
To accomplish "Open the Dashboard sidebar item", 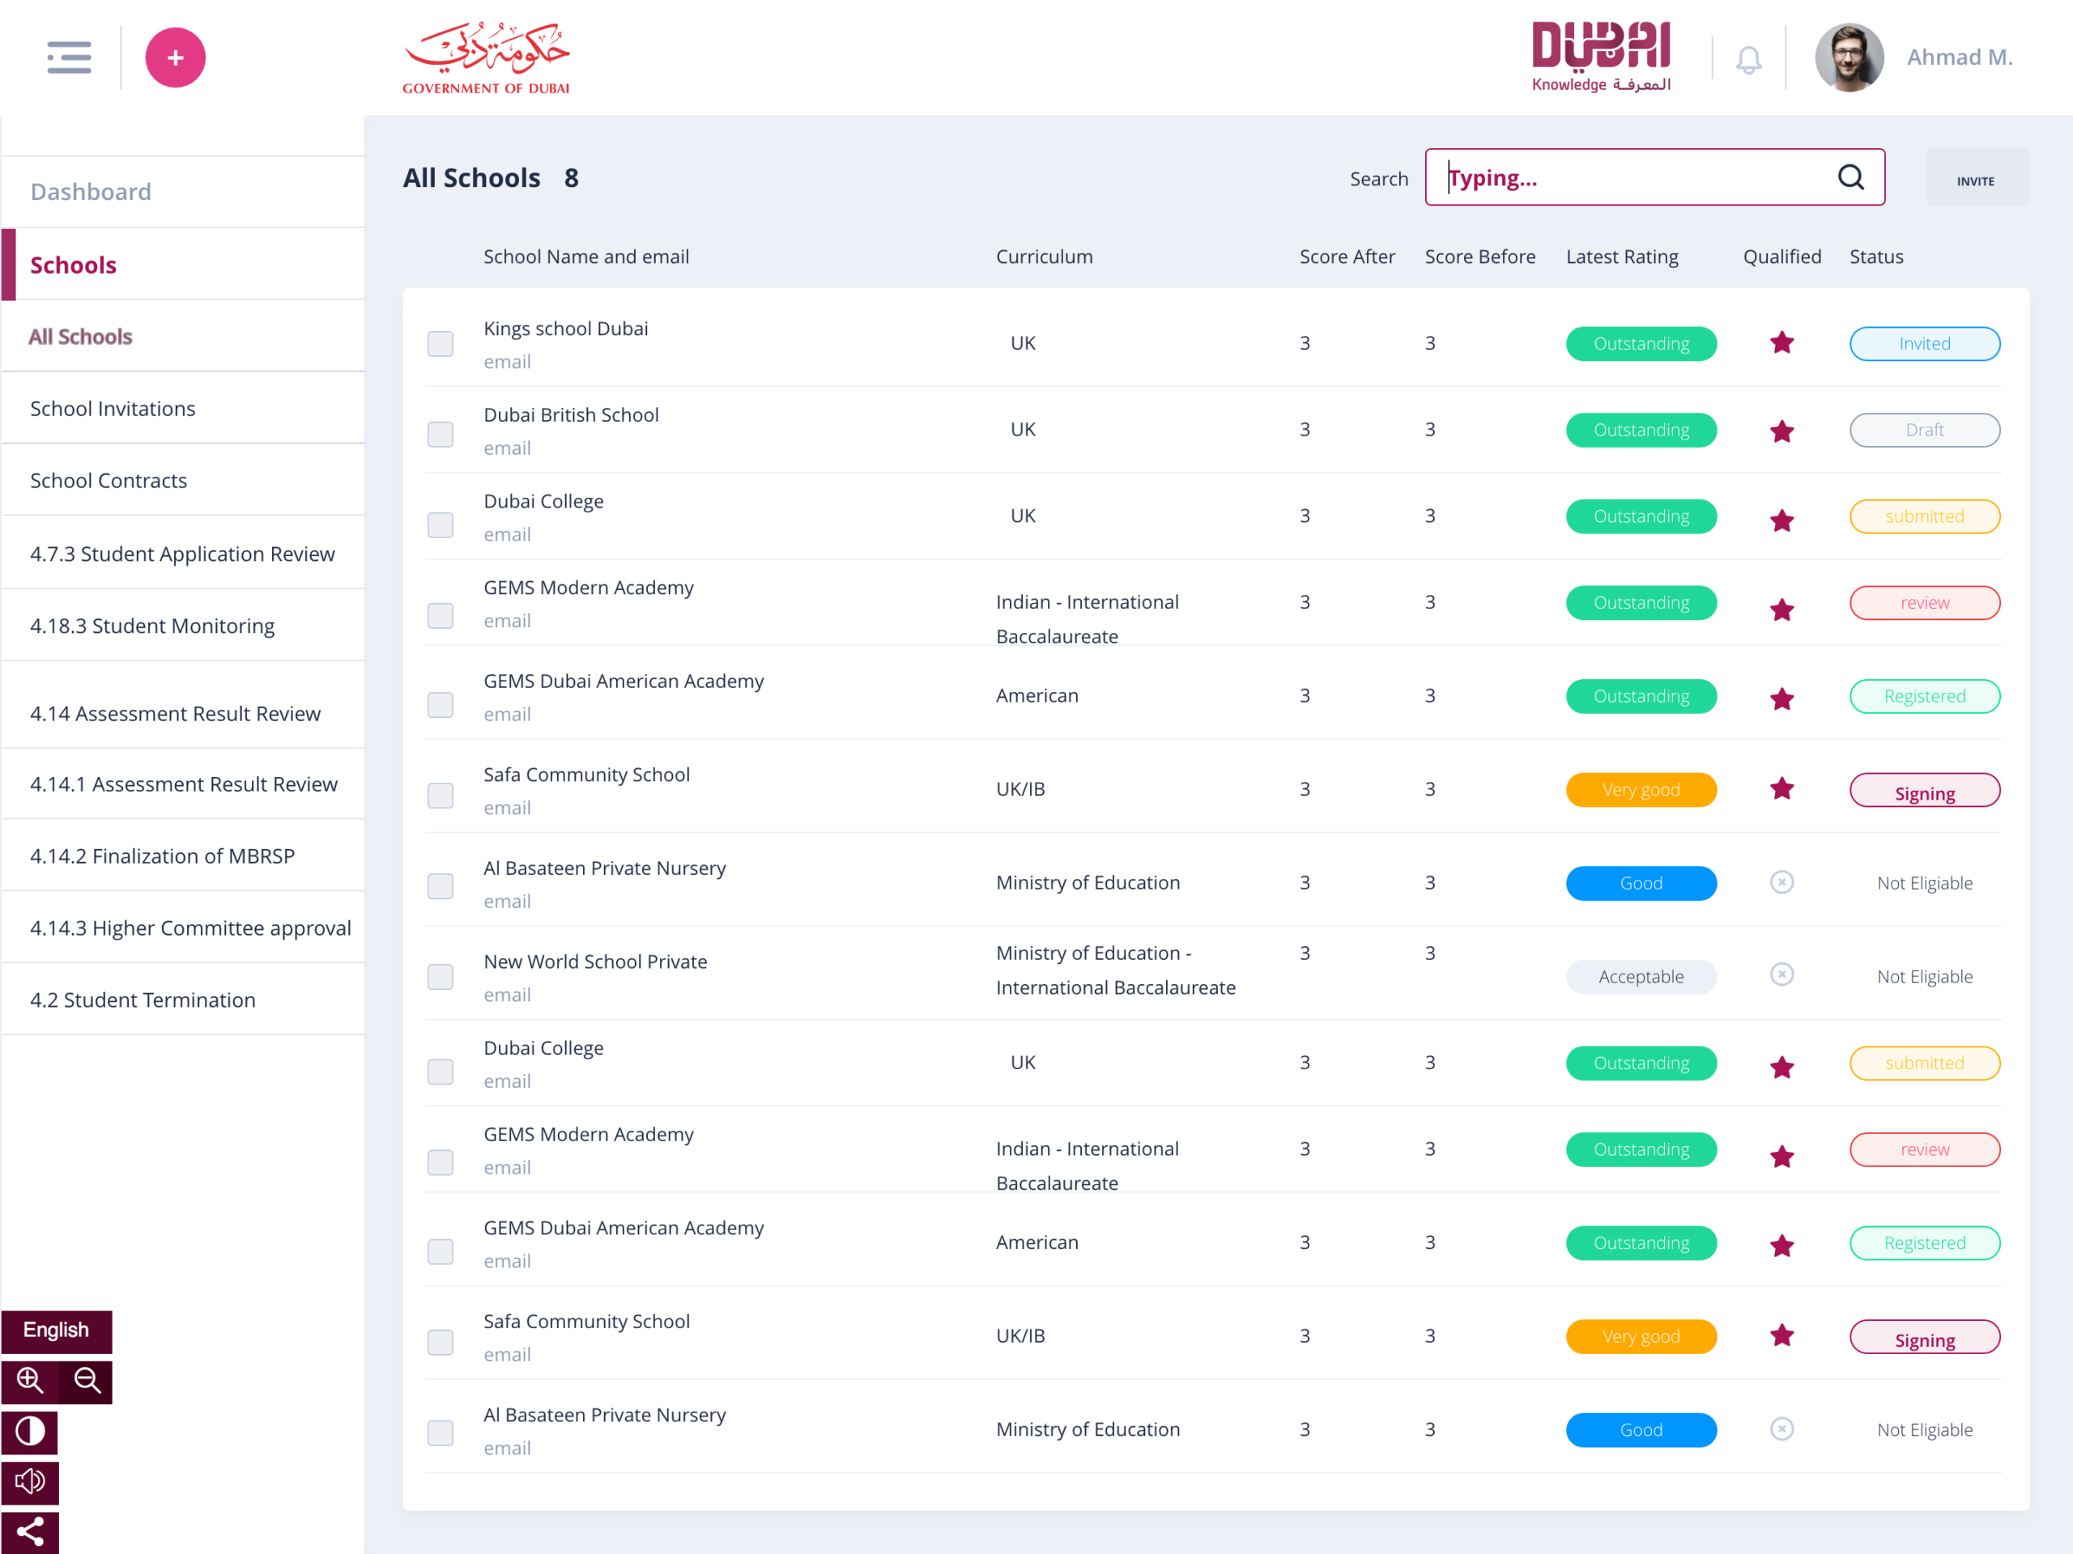I will tap(91, 192).
